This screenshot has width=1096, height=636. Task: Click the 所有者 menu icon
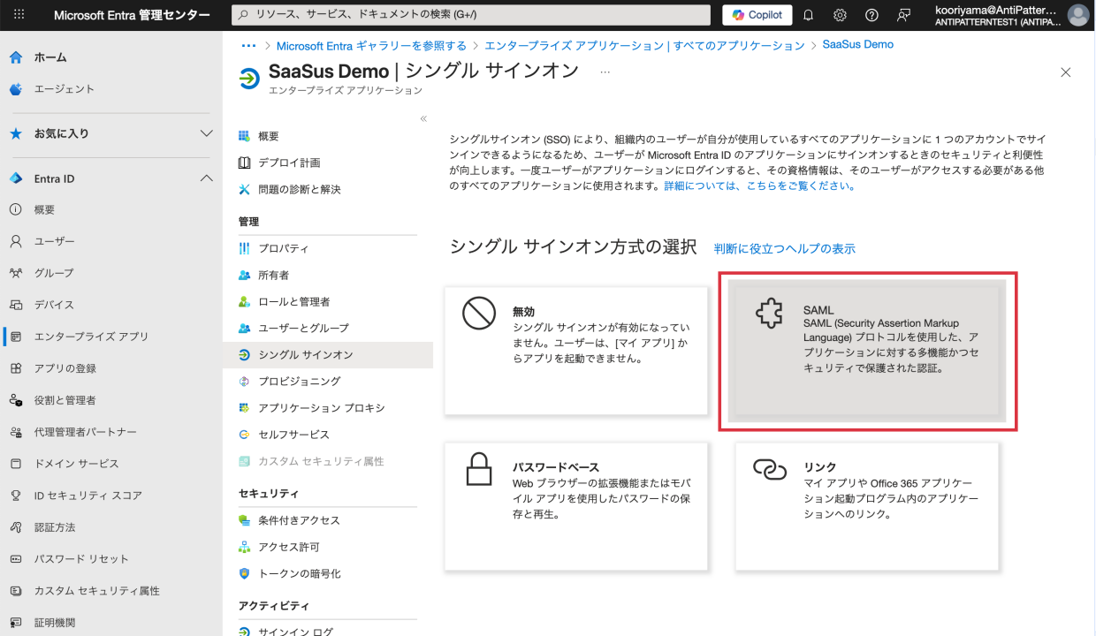pos(245,275)
